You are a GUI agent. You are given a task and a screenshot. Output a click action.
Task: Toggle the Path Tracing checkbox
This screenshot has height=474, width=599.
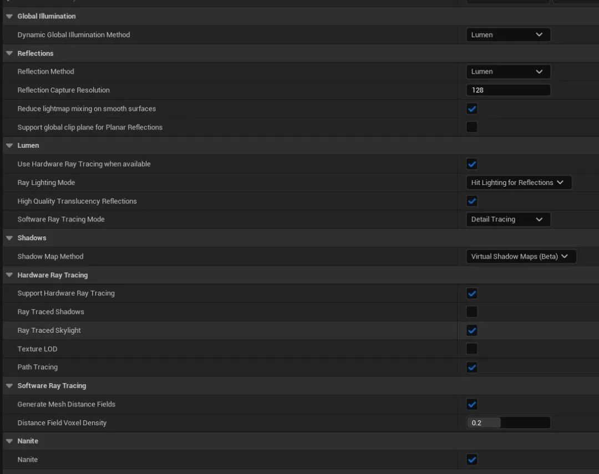pos(472,367)
